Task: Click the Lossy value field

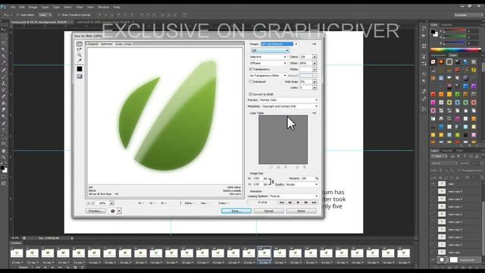Action: pos(305,88)
